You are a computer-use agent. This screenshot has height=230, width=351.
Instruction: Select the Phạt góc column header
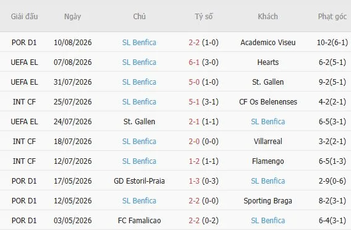[x=332, y=16]
